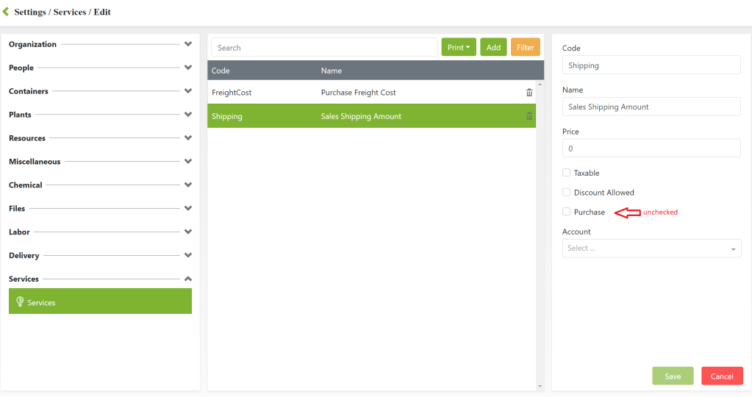Viewport: 752px width, 397px height.
Task: Save the service changes
Action: pyautogui.click(x=673, y=376)
